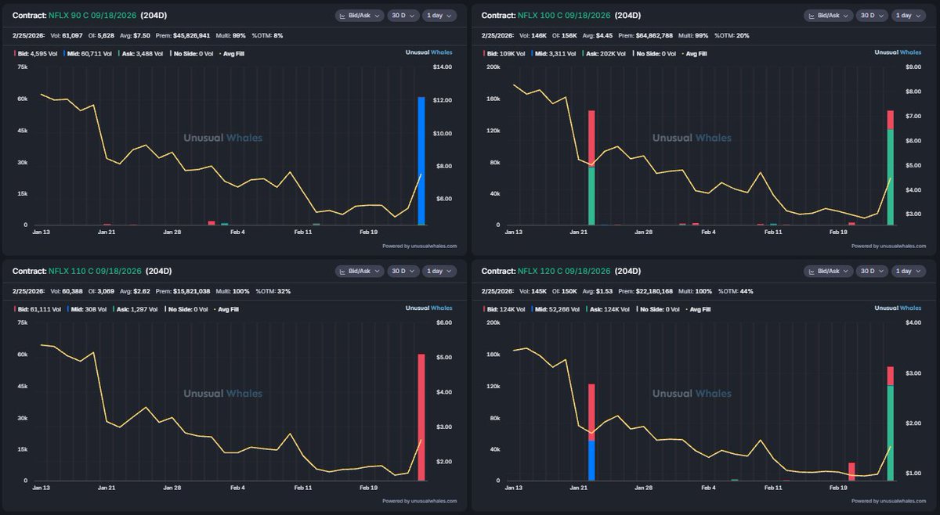940x515 pixels.
Task: Toggle Bid 109K Vol legend series
Action: (502, 53)
